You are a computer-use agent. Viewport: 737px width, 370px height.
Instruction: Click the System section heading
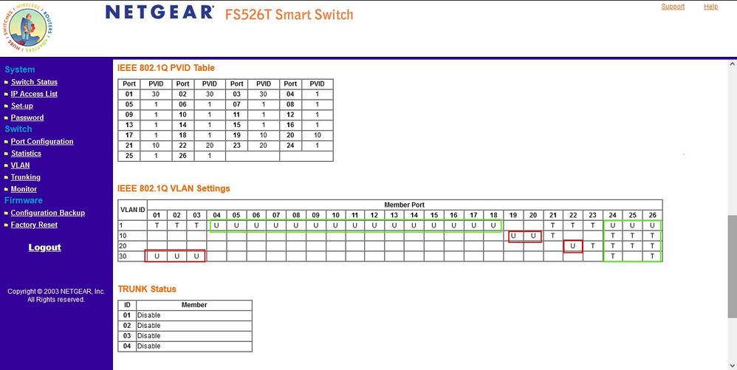click(20, 69)
